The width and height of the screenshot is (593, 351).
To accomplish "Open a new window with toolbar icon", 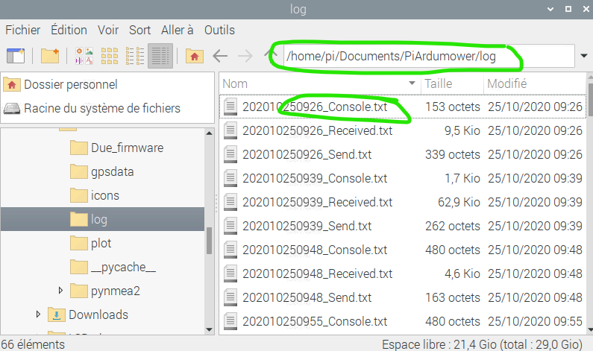I will (x=16, y=56).
